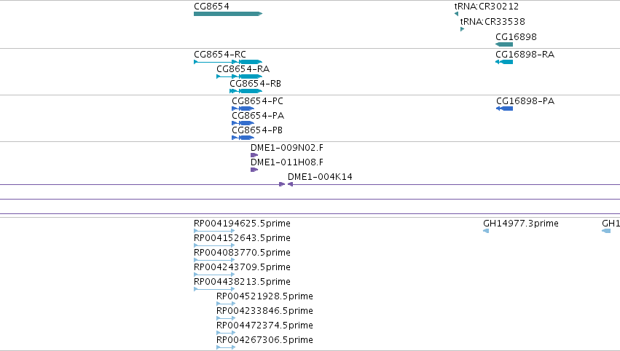Select the CG8654-PA protein label
The width and height of the screenshot is (620, 351).
[x=258, y=116]
